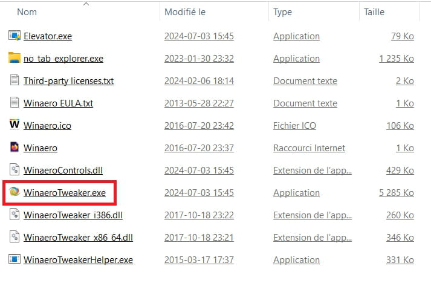Click the date 2013-05-28 22:27

[x=199, y=103]
